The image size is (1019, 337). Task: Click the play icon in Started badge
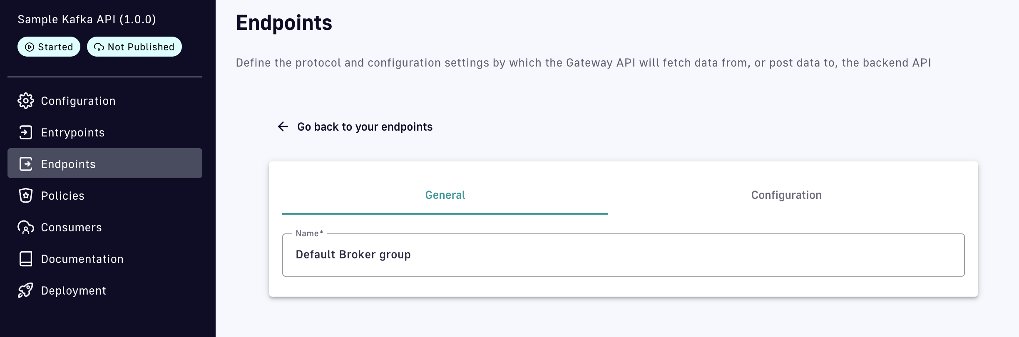pyautogui.click(x=30, y=47)
